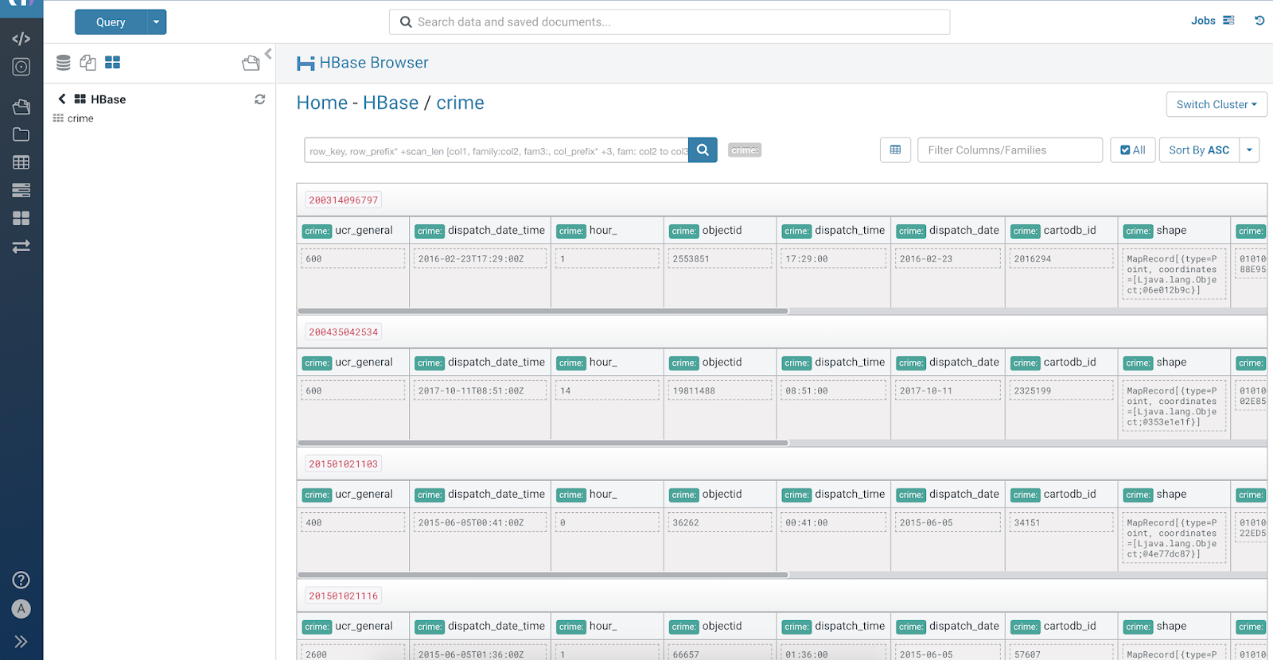This screenshot has width=1273, height=660.
Task: Open the query history clock icon
Action: [x=1259, y=21]
